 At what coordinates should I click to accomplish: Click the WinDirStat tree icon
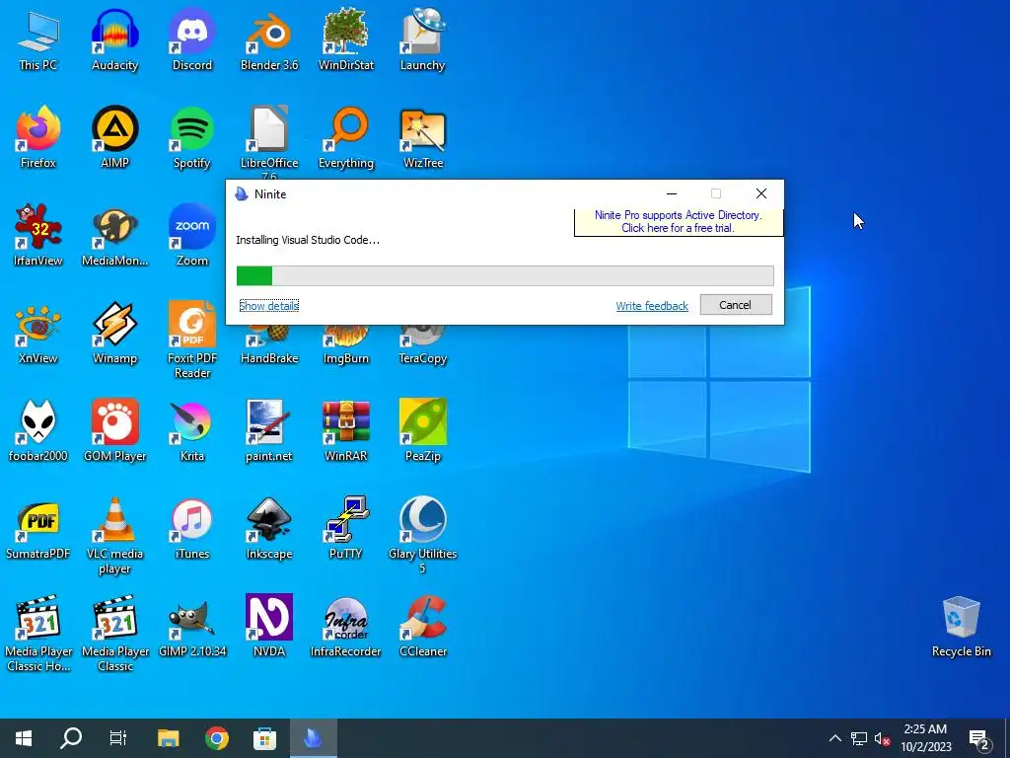(346, 38)
